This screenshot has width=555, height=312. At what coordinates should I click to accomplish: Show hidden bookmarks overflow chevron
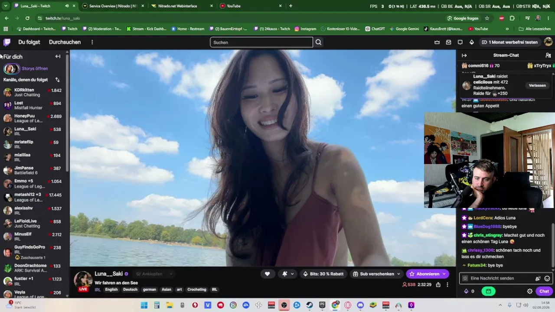(507, 29)
